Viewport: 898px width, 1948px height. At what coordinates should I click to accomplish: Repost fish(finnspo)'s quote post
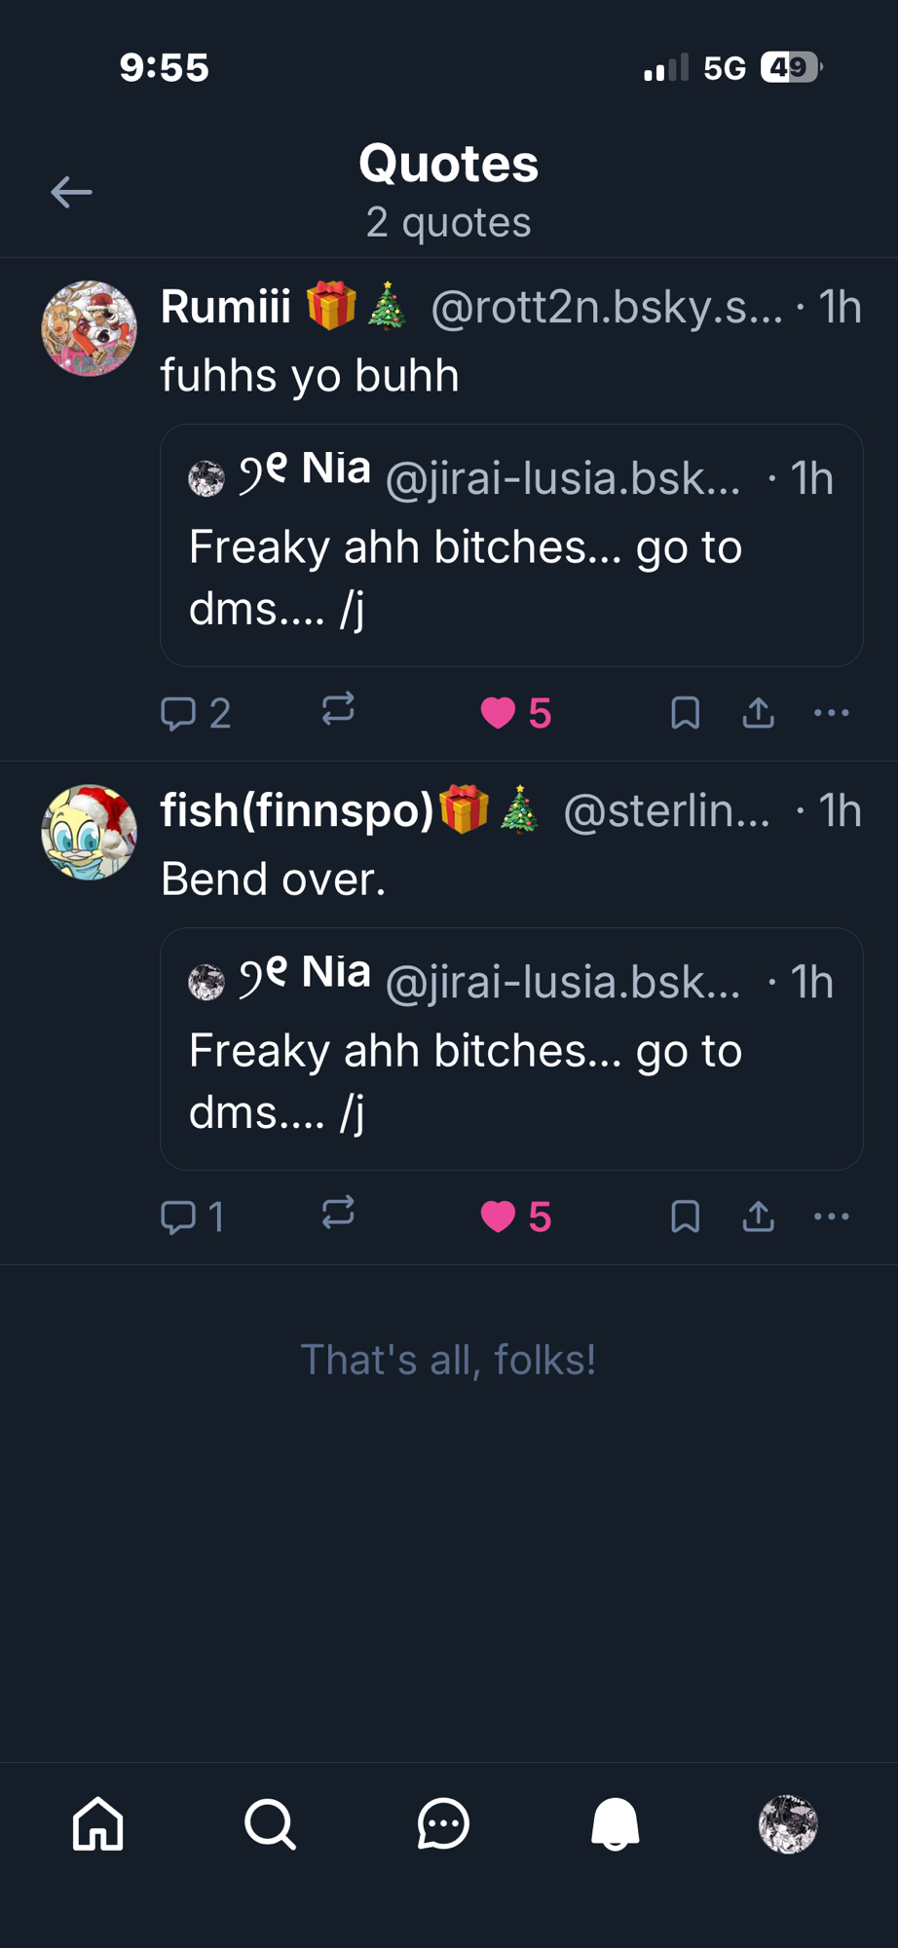(x=338, y=1213)
